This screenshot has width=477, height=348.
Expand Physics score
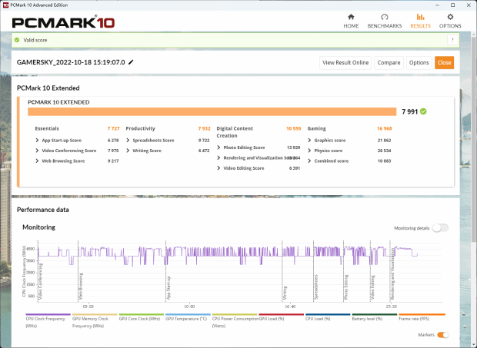(x=309, y=151)
